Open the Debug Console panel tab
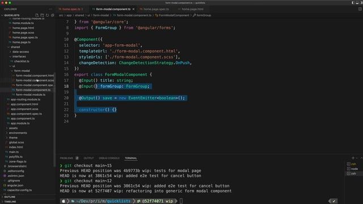363x204 pixels. pyautogui.click(x=109, y=158)
